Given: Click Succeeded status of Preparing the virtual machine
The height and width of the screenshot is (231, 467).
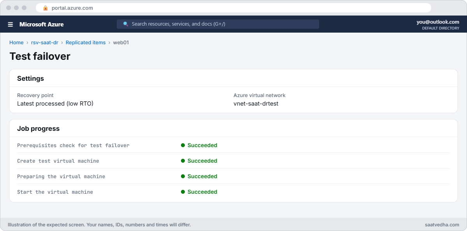Looking at the screenshot, I should [x=199, y=176].
